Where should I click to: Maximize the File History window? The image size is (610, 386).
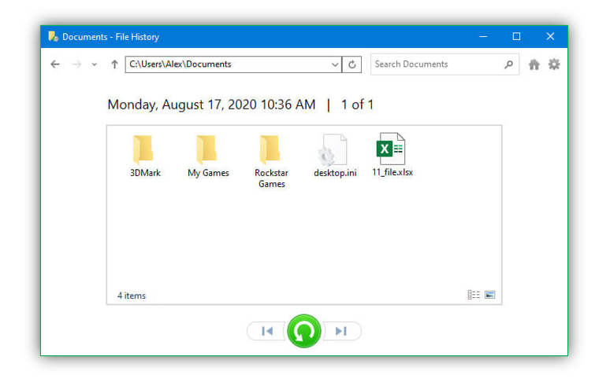pos(517,37)
